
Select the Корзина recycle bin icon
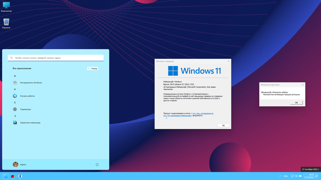(x=6, y=23)
